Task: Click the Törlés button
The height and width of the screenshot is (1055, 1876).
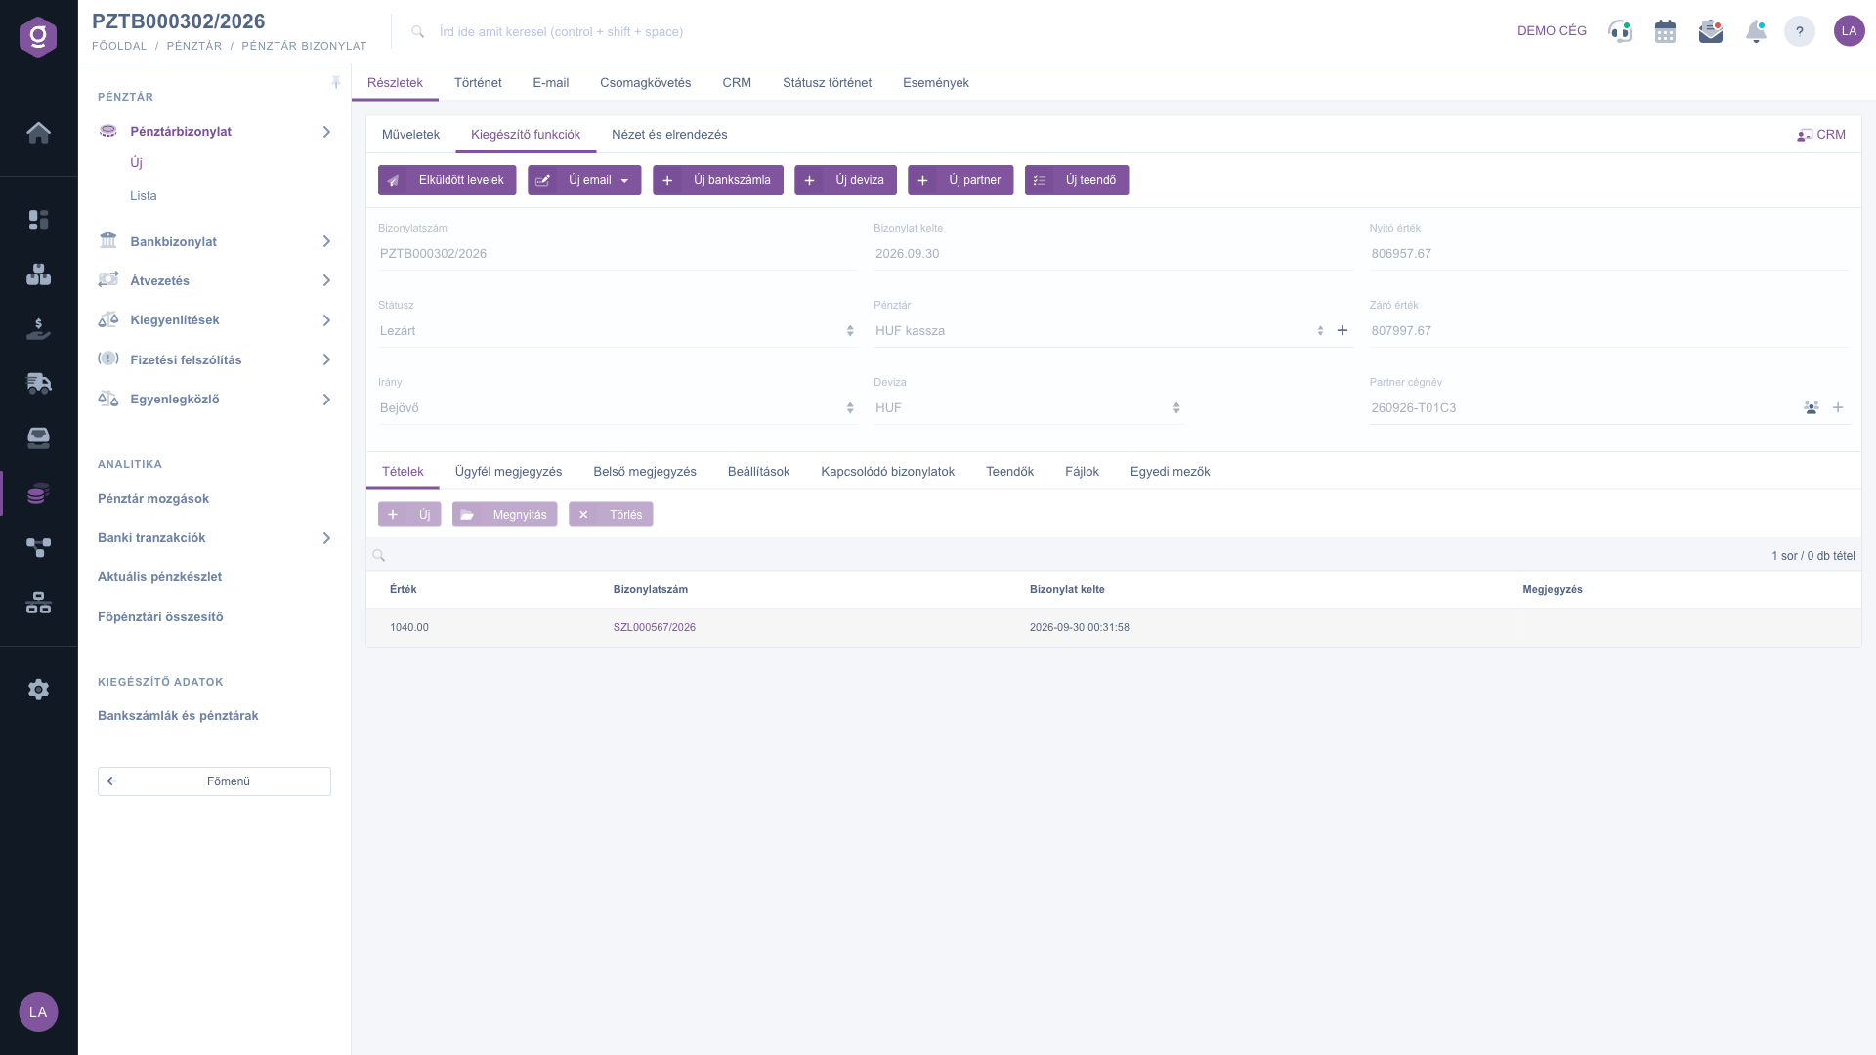Action: click(x=611, y=515)
